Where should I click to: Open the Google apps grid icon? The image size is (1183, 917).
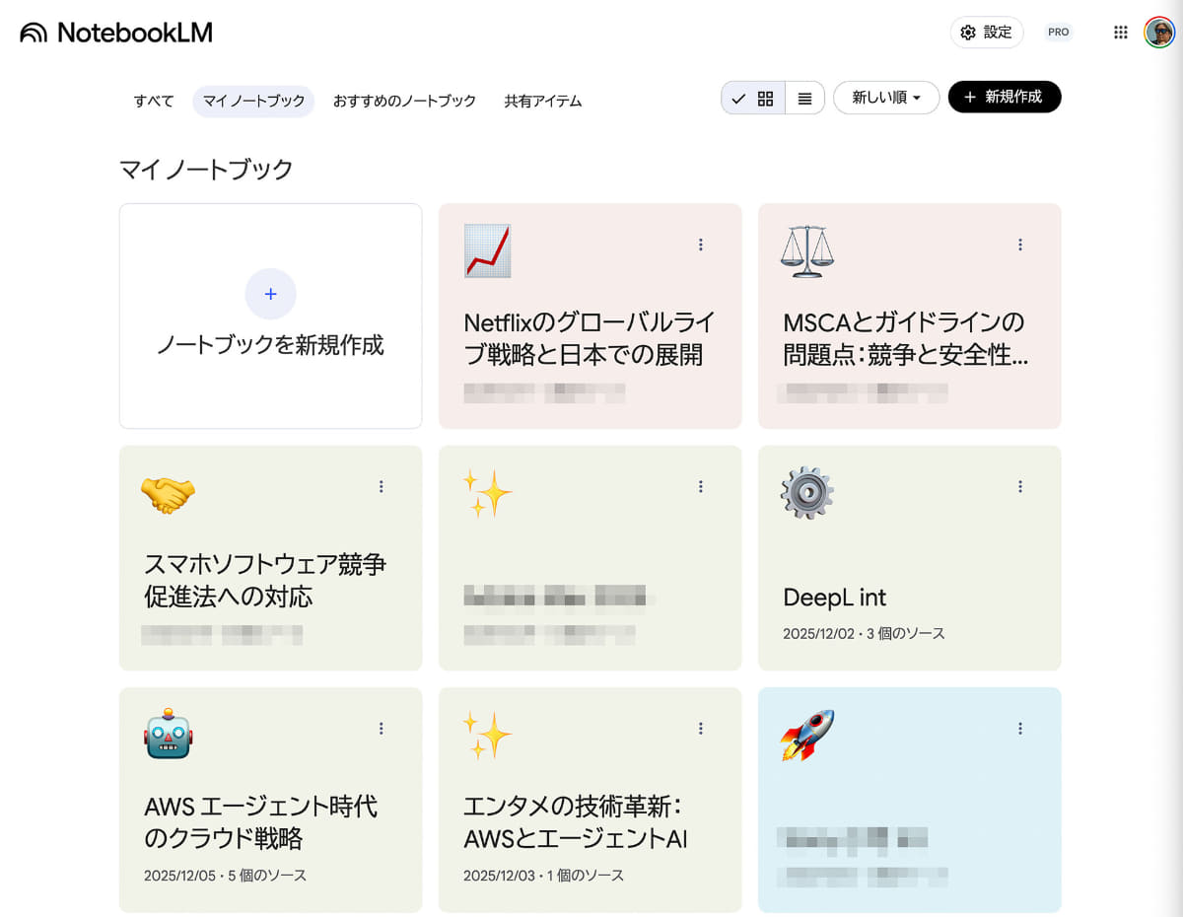point(1121,33)
